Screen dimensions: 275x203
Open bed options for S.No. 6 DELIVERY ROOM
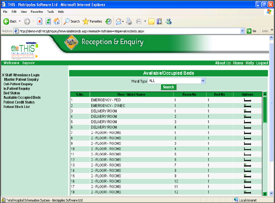pos(247,127)
